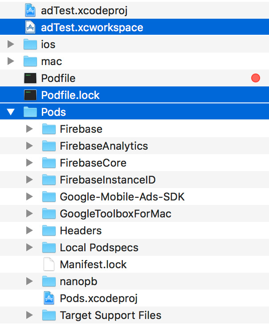This screenshot has height=327, width=269.
Task: Click the Podfile terminal-style icon
Action: click(x=30, y=78)
